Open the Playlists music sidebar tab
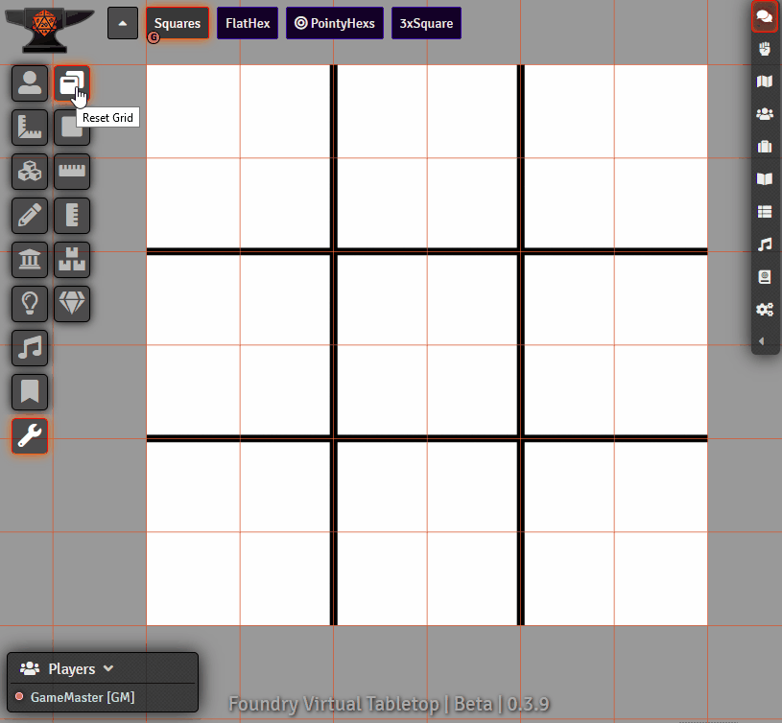782x723 pixels. coord(765,245)
